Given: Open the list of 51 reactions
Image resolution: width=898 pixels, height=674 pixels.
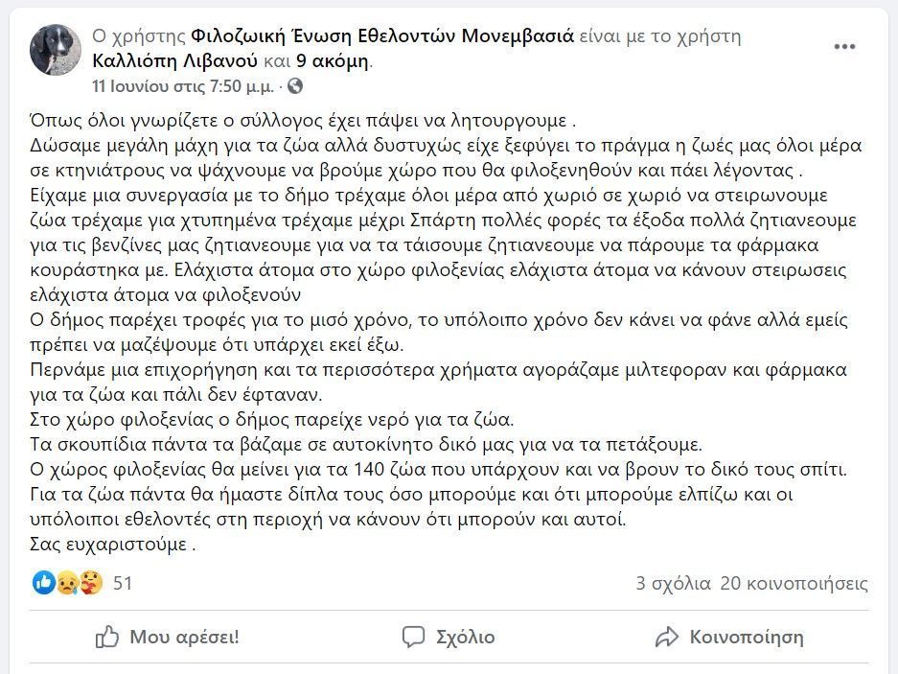Looking at the screenshot, I should click(123, 584).
